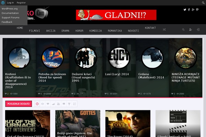Open the Facebook social link
206x137 pixels.
click(x=189, y=10)
